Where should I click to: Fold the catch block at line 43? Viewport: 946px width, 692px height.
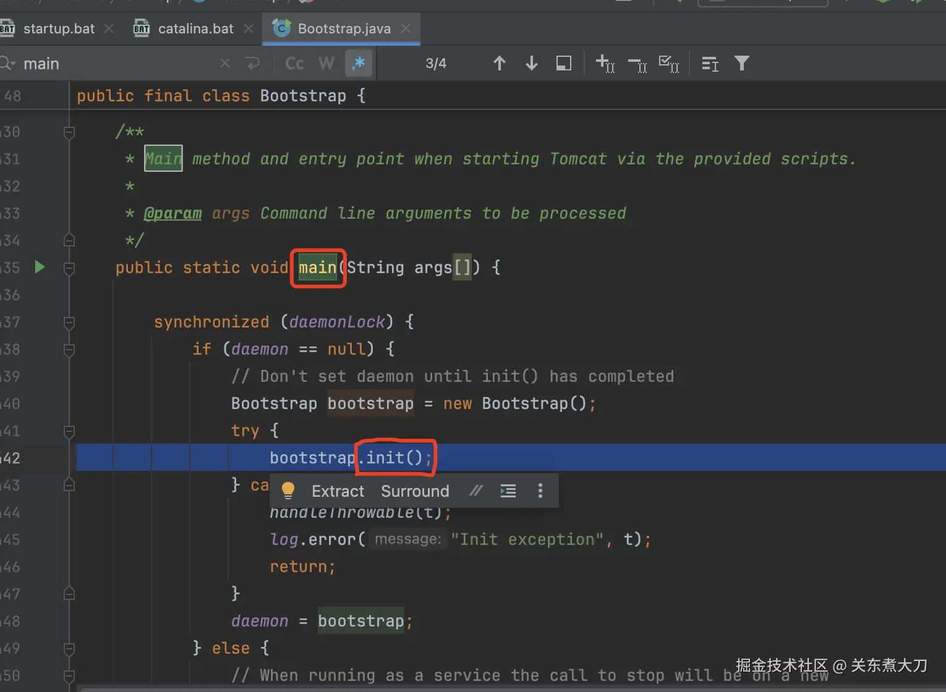pyautogui.click(x=69, y=485)
